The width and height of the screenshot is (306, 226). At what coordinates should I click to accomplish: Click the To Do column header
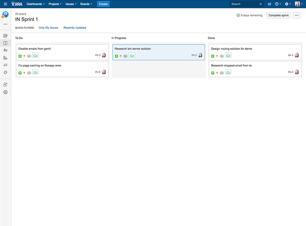(19, 38)
